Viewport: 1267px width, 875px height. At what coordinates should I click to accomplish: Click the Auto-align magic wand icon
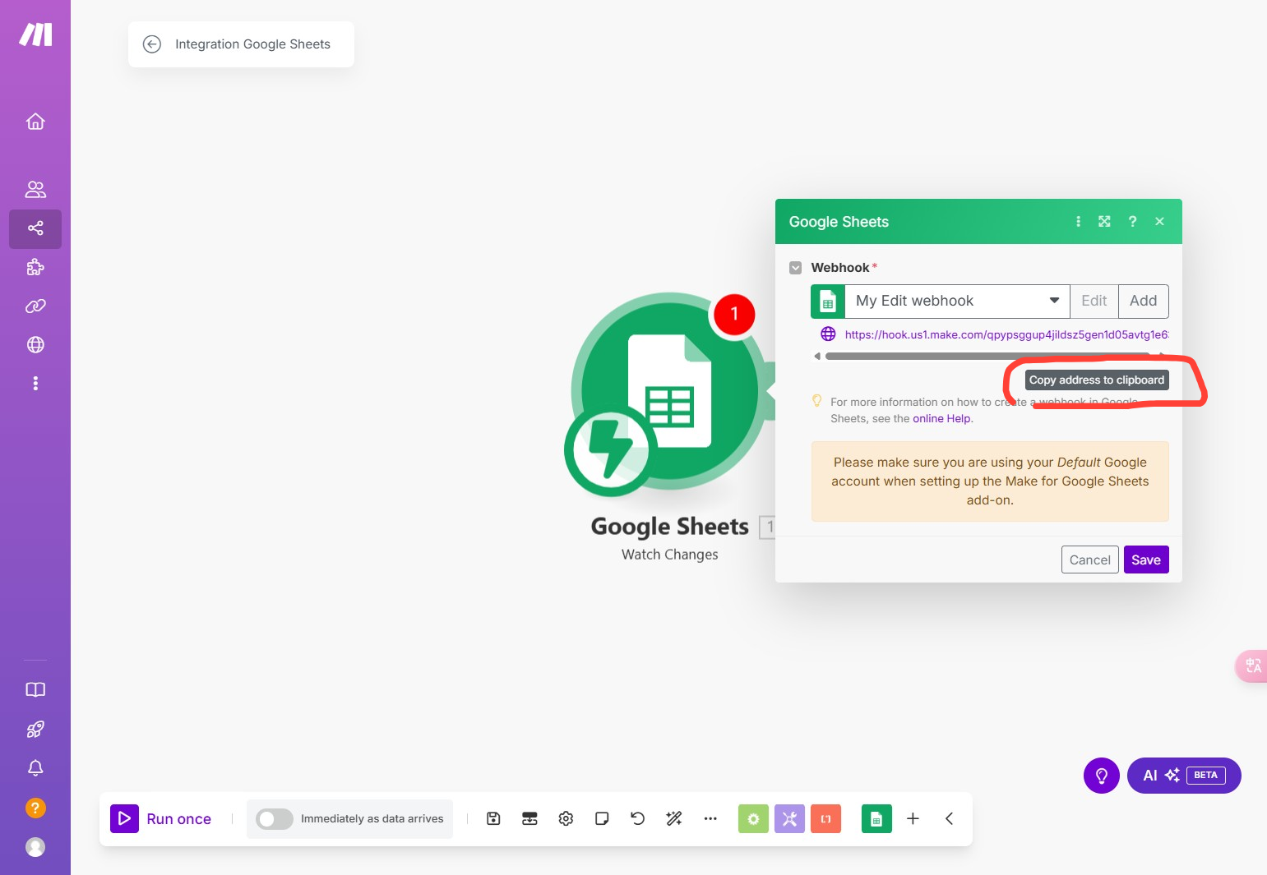[x=674, y=818]
